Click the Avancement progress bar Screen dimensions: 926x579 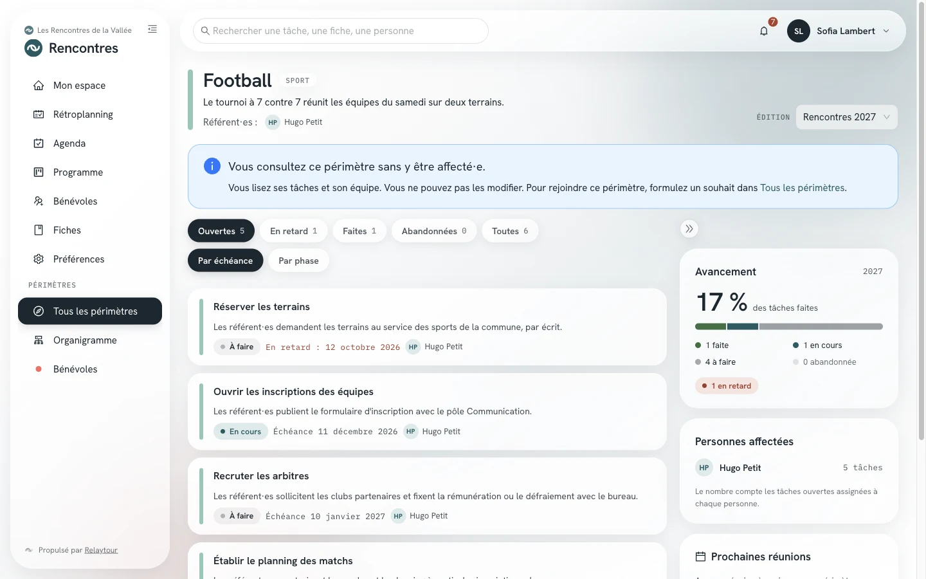[789, 327]
